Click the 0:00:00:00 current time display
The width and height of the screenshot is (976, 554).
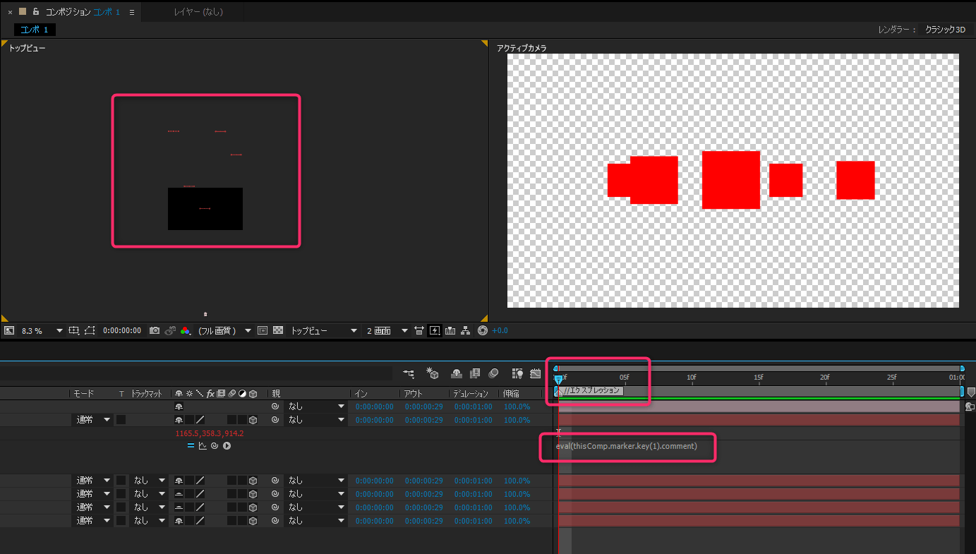pyautogui.click(x=121, y=330)
